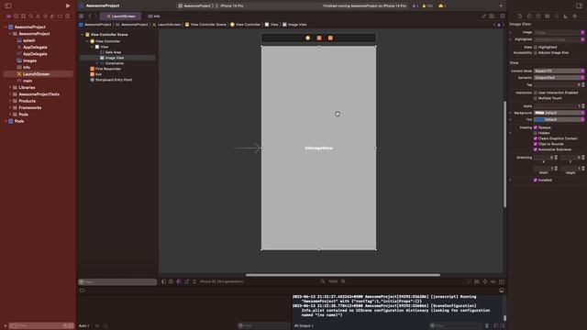Go back with the editor back arrow

[90, 16]
